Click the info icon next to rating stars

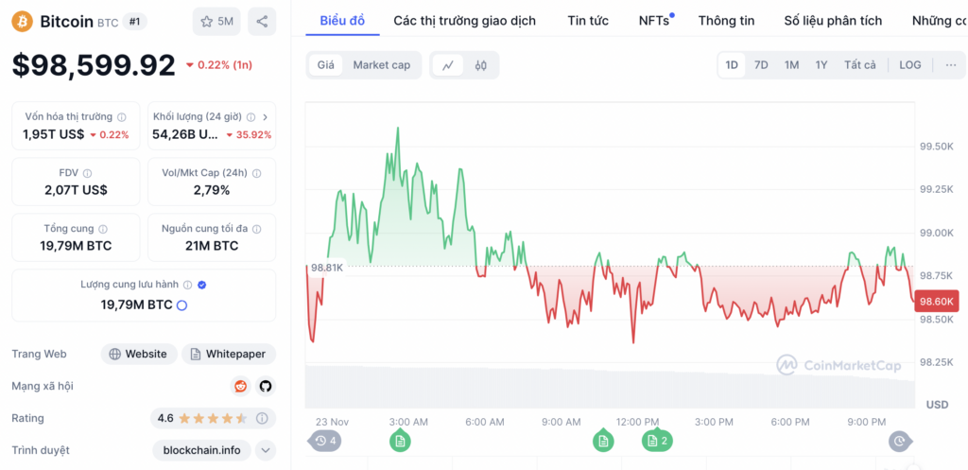click(x=262, y=418)
